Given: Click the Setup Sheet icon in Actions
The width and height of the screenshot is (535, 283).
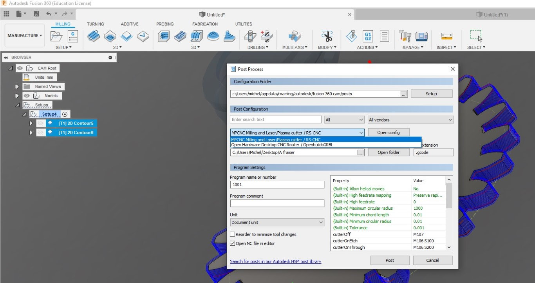Looking at the screenshot, I should pyautogui.click(x=385, y=36).
